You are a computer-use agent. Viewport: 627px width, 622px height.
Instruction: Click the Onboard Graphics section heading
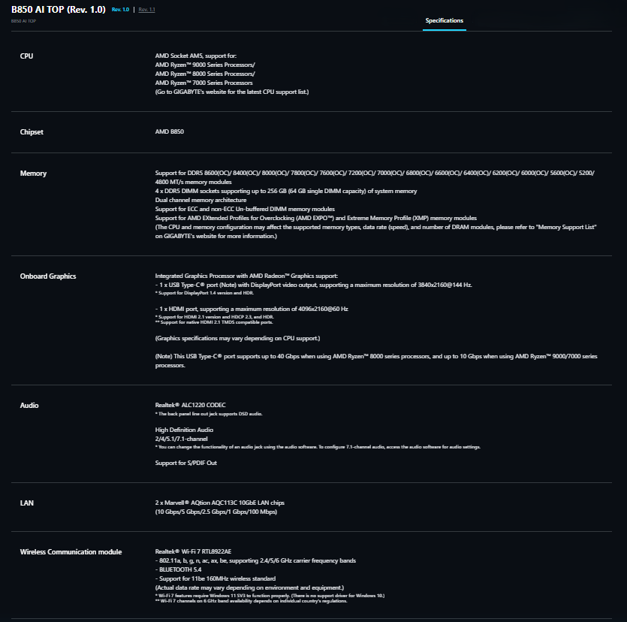pos(48,276)
